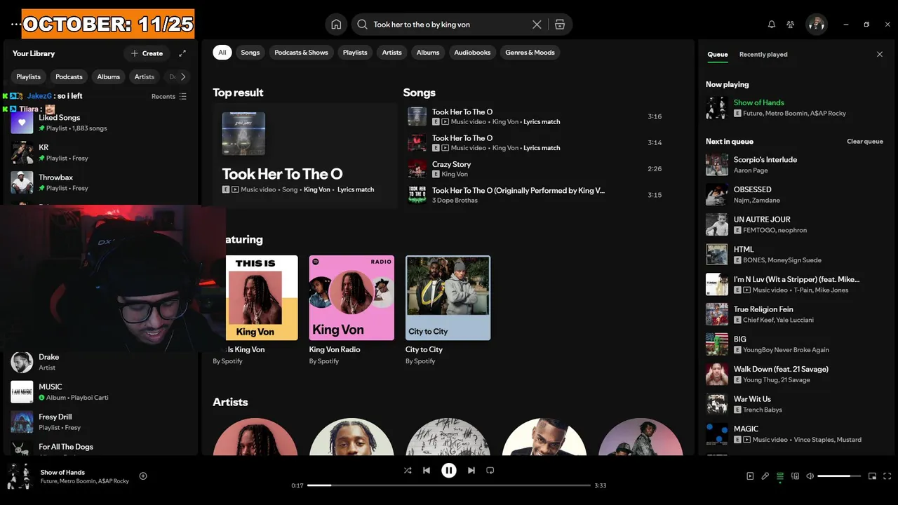Open King Von Radio card
Viewport: 898px width, 505px height.
point(351,310)
